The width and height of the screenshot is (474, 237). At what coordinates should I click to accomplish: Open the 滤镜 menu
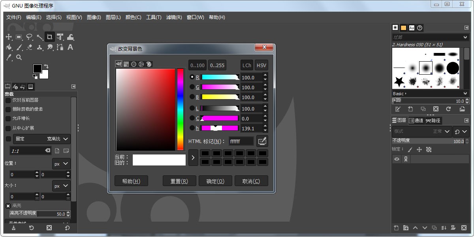pos(174,17)
